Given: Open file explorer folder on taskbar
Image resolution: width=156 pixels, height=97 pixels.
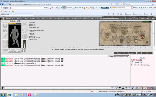Looking at the screenshot, I should [x=16, y=95].
